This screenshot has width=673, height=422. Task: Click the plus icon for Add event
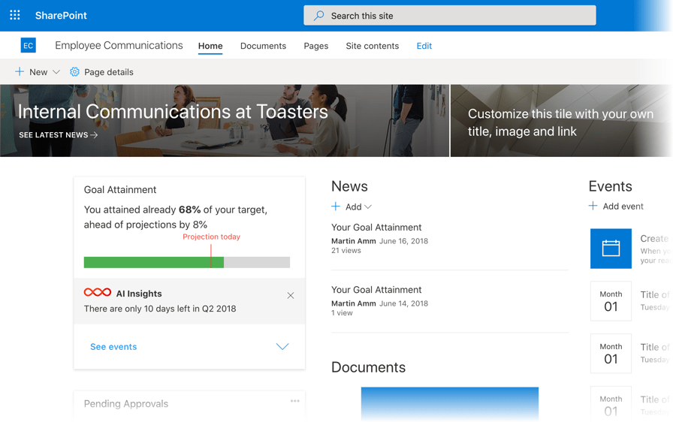click(593, 206)
